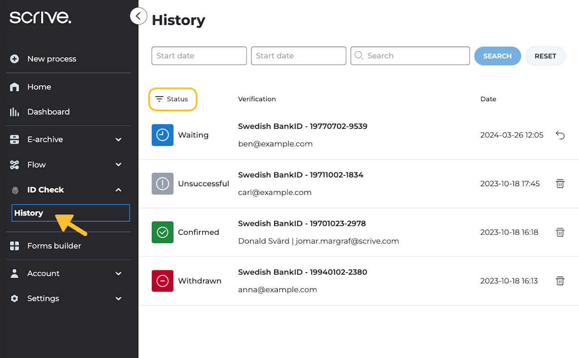Click the Scrive logo
This screenshot has width=579, height=358.
pyautogui.click(x=40, y=18)
